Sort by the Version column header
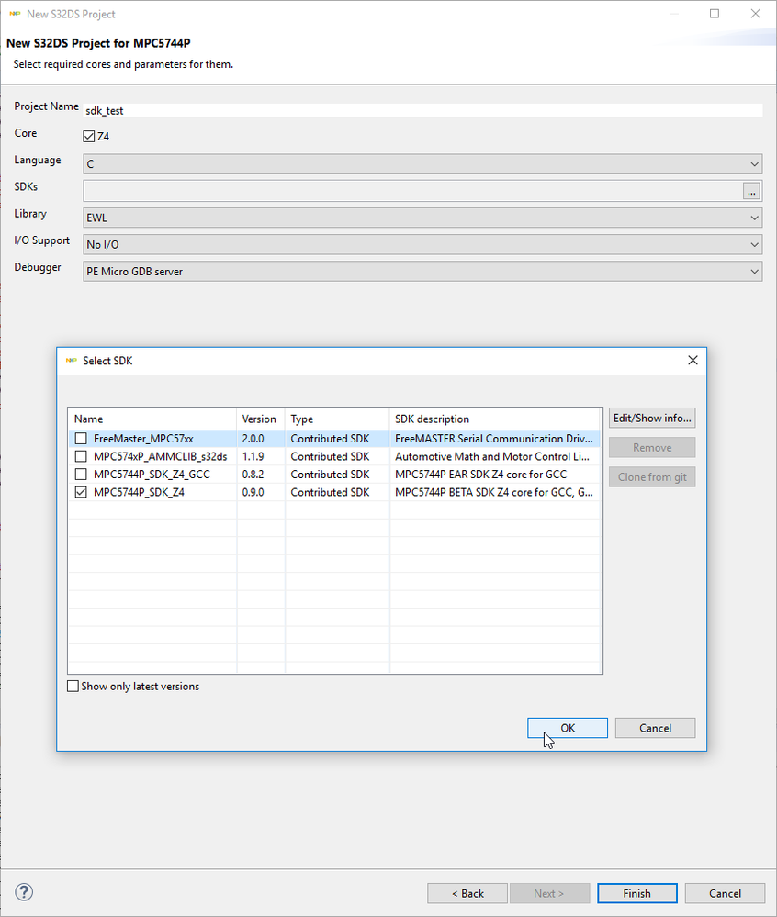 pos(261,419)
